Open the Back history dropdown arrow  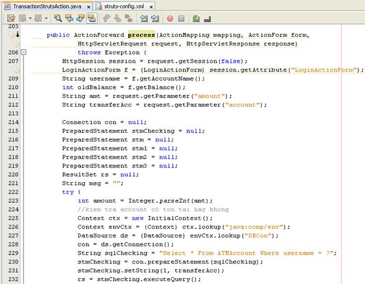pos(30,18)
